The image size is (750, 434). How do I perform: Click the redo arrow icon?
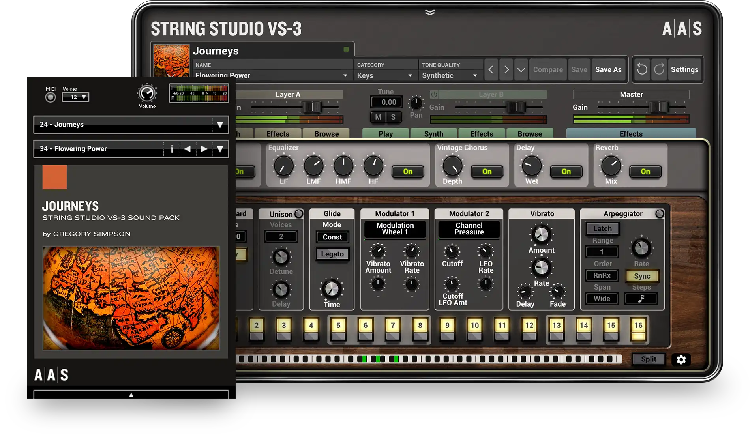click(x=659, y=70)
